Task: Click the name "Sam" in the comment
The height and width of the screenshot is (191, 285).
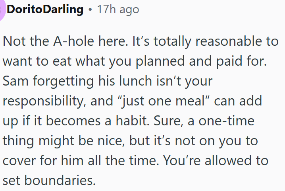Action: [x=15, y=82]
